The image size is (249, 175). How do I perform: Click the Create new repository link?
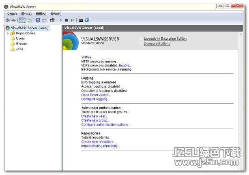coord(98,142)
